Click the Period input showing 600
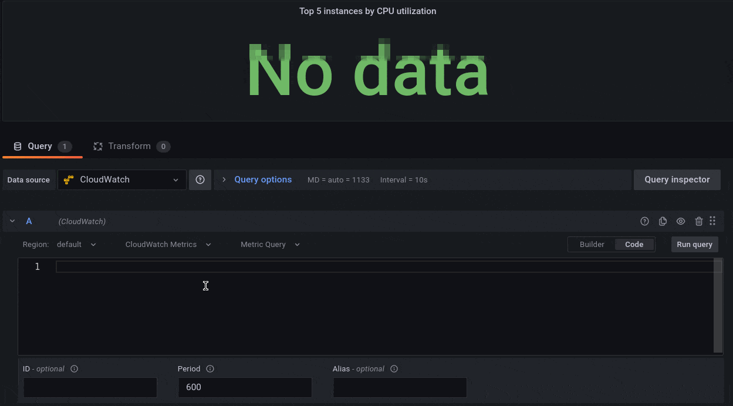733x406 pixels. tap(244, 387)
